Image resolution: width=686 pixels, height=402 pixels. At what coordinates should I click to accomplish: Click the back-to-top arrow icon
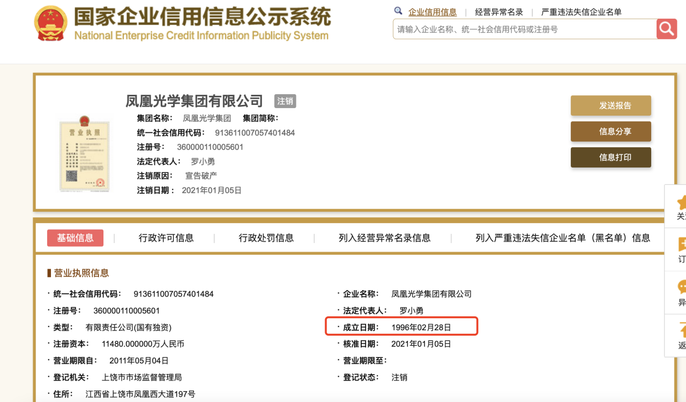point(682,330)
